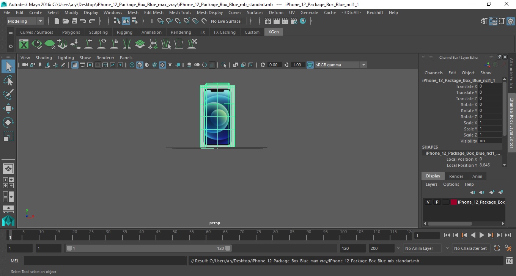Toggle the Isolate Select viewport icon

click(224, 65)
